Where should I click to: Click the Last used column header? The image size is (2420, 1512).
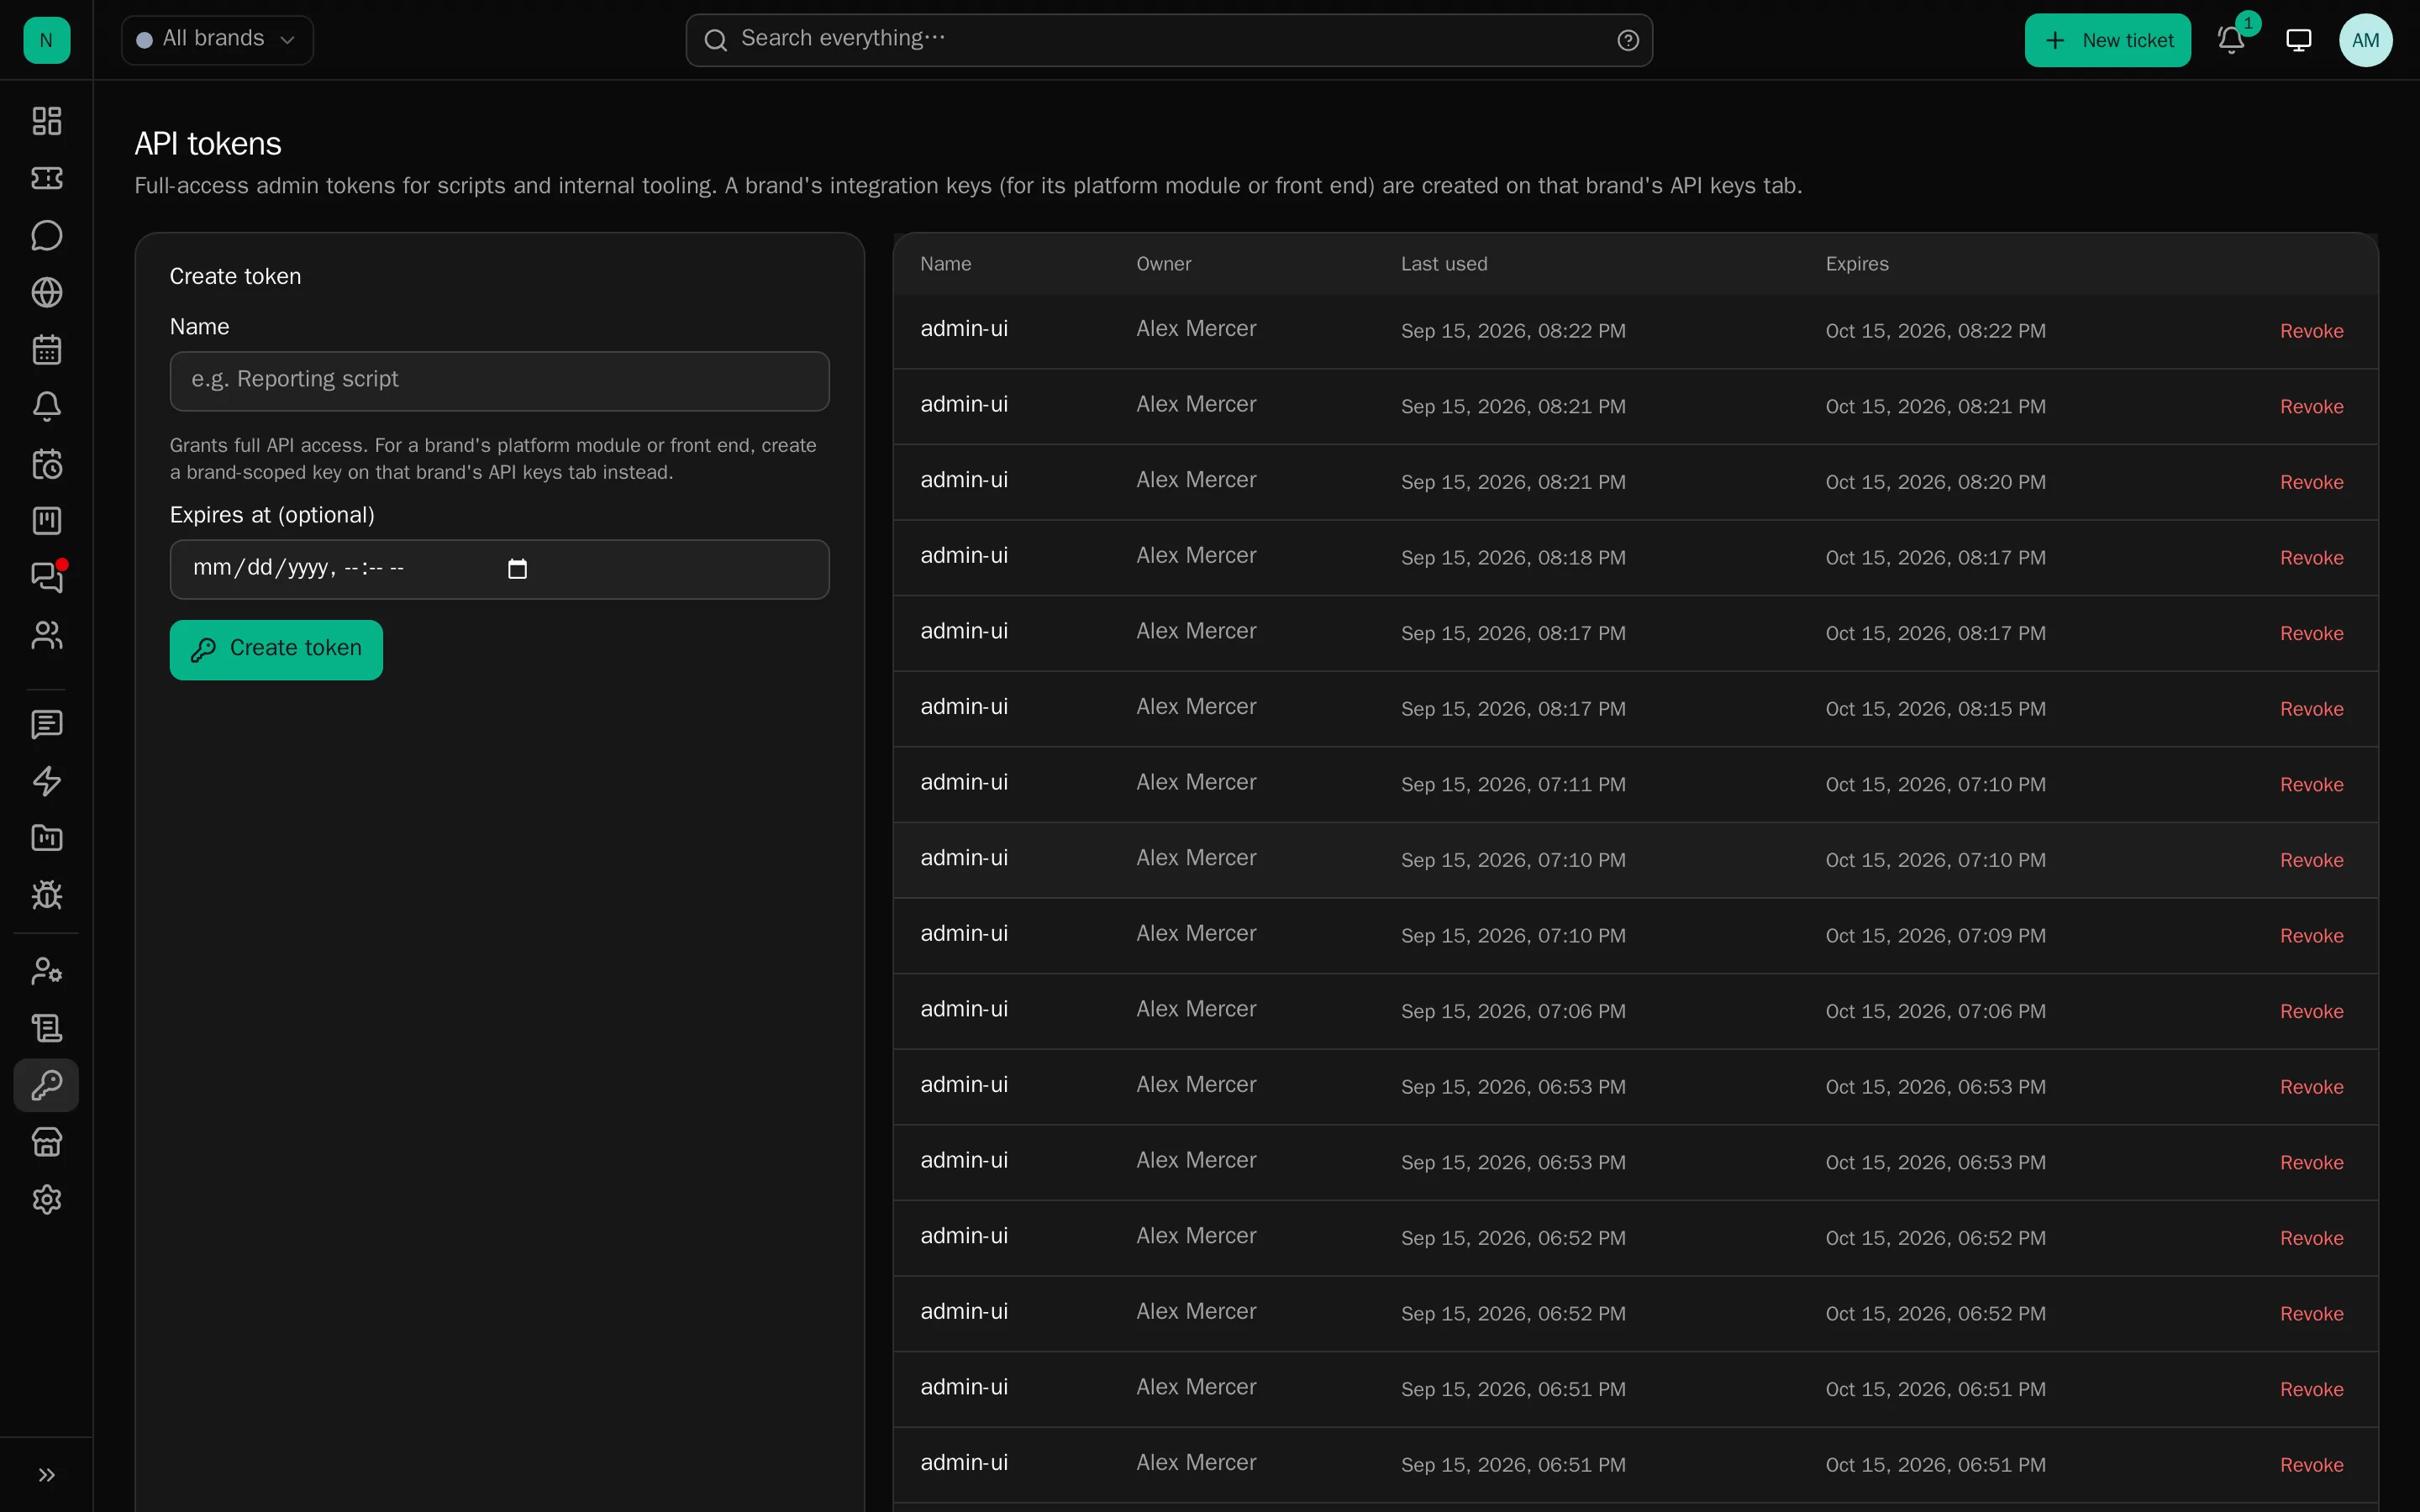click(1444, 264)
